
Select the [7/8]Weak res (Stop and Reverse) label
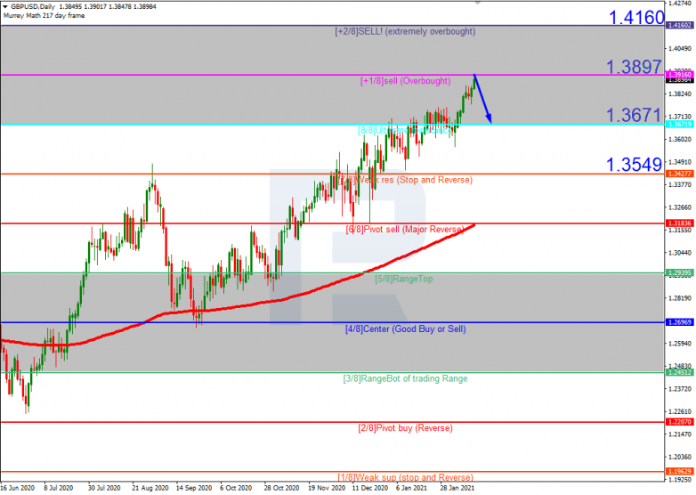point(405,180)
